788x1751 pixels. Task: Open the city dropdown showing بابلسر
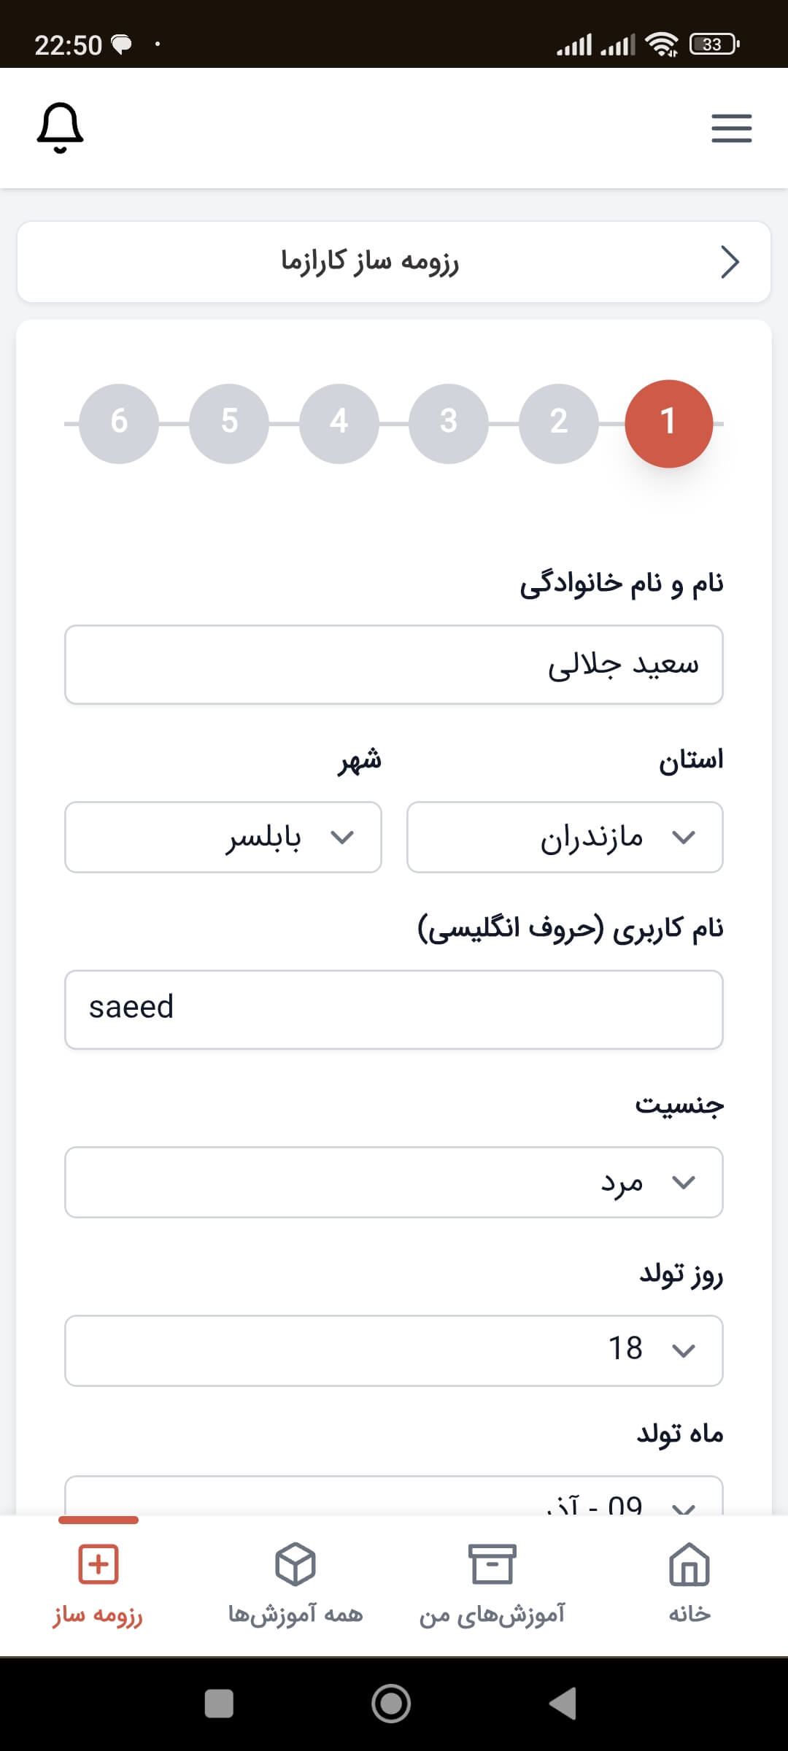click(x=223, y=837)
